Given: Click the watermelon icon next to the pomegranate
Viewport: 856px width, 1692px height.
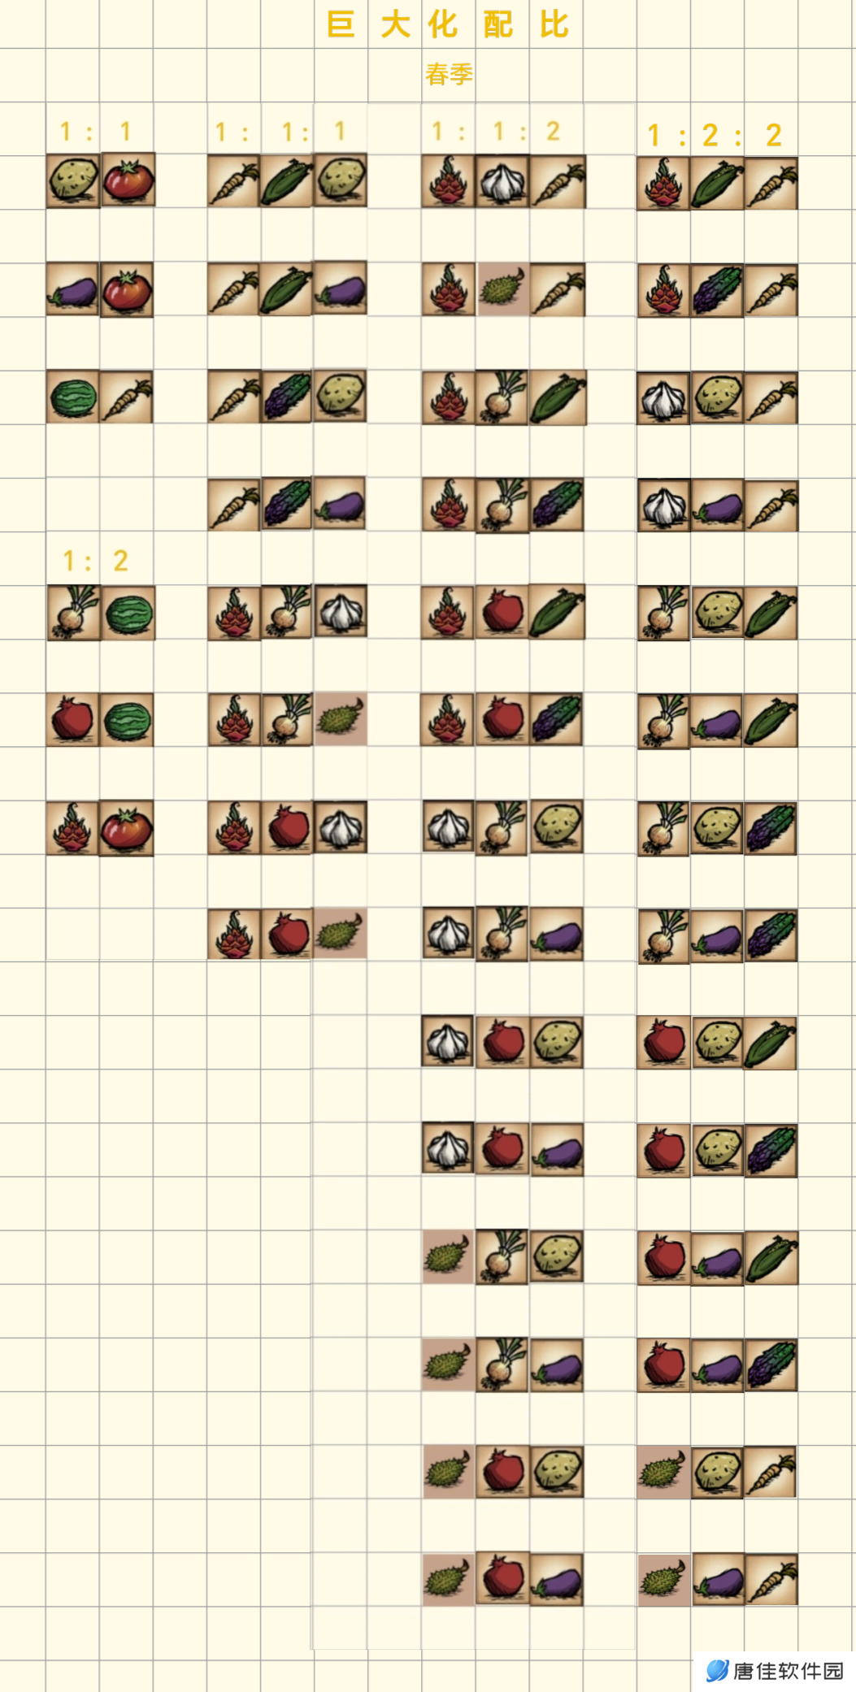Looking at the screenshot, I should pyautogui.click(x=128, y=720).
